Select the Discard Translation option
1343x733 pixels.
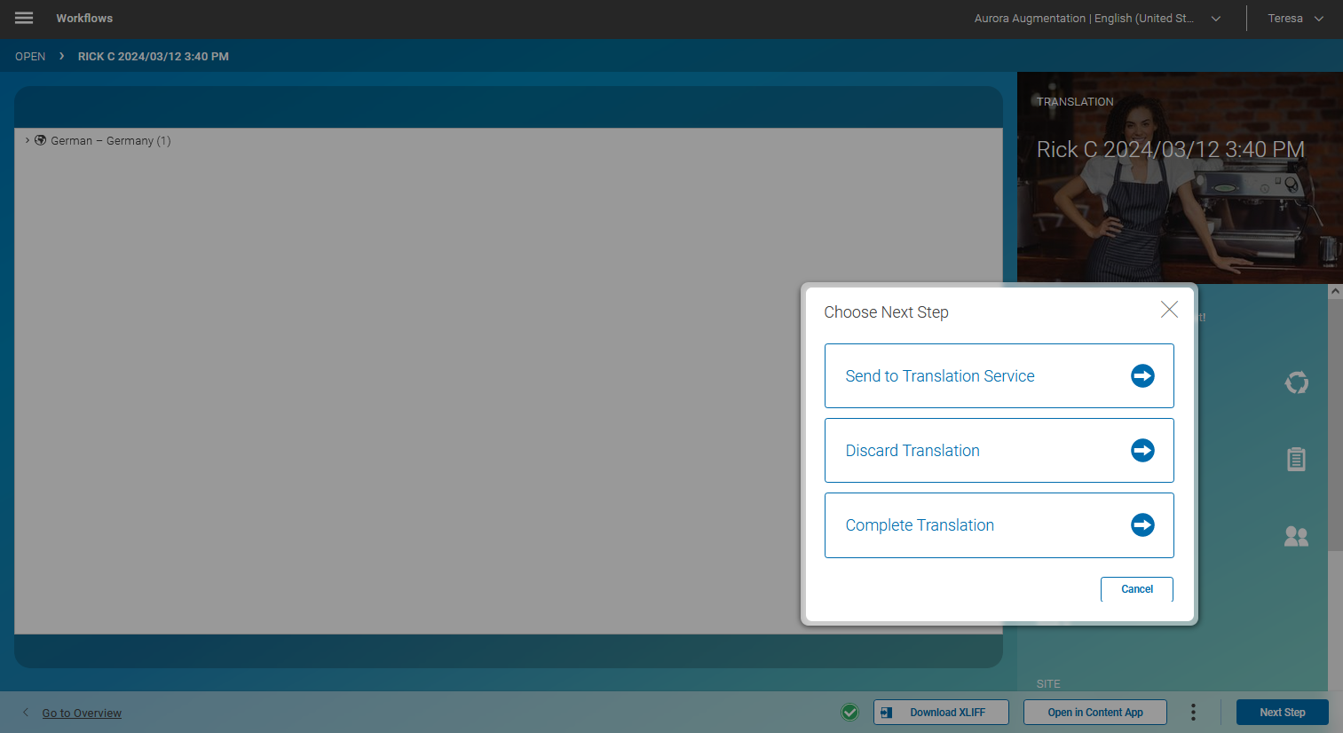(x=912, y=450)
